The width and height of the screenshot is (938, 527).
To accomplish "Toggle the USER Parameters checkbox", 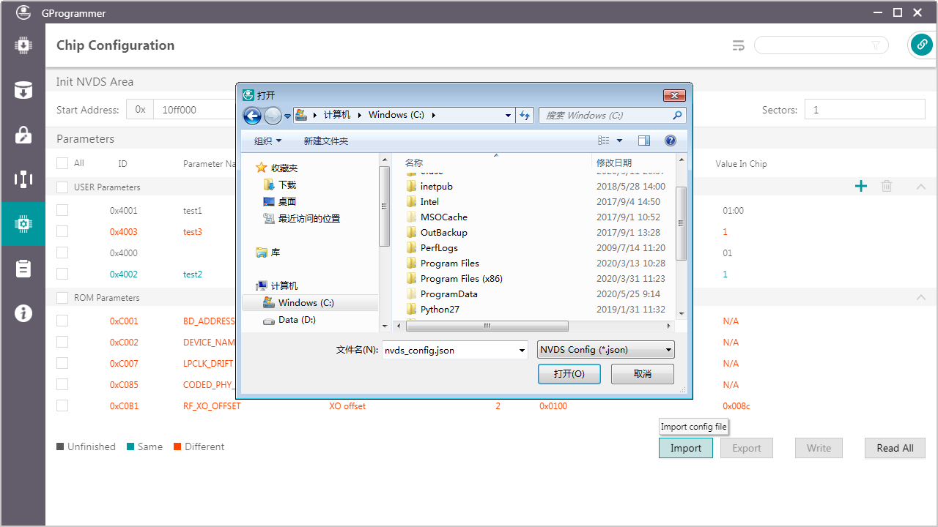I will coord(62,187).
